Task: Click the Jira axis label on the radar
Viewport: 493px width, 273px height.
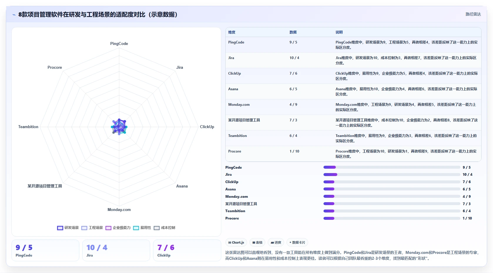Action: click(x=180, y=67)
